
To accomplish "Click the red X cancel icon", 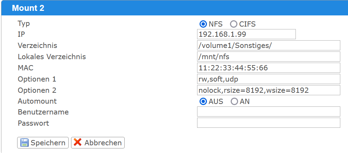I will [78, 142].
